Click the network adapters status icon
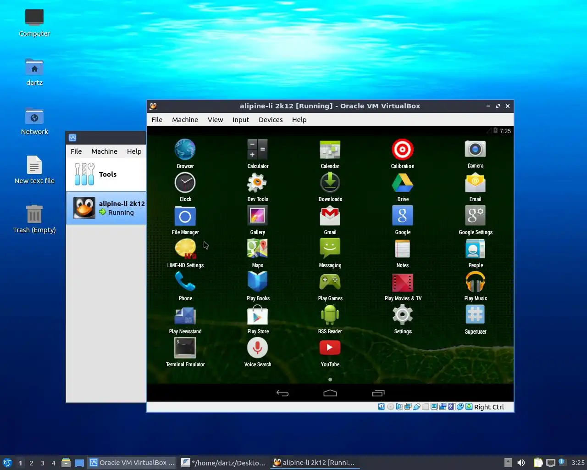Viewport: 587px width, 470px height. coord(408,407)
